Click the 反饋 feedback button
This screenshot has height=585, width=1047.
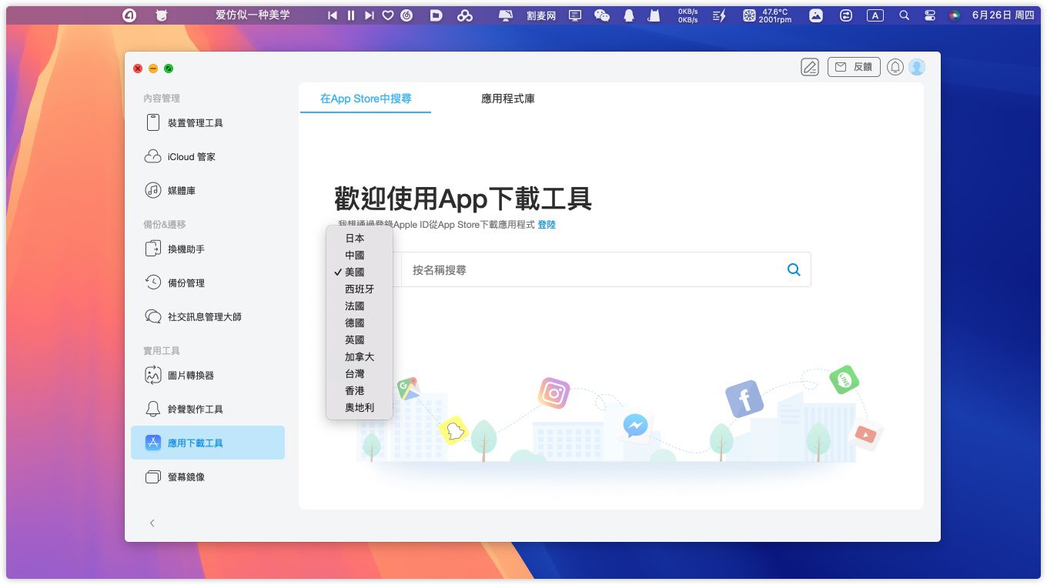[x=854, y=68]
